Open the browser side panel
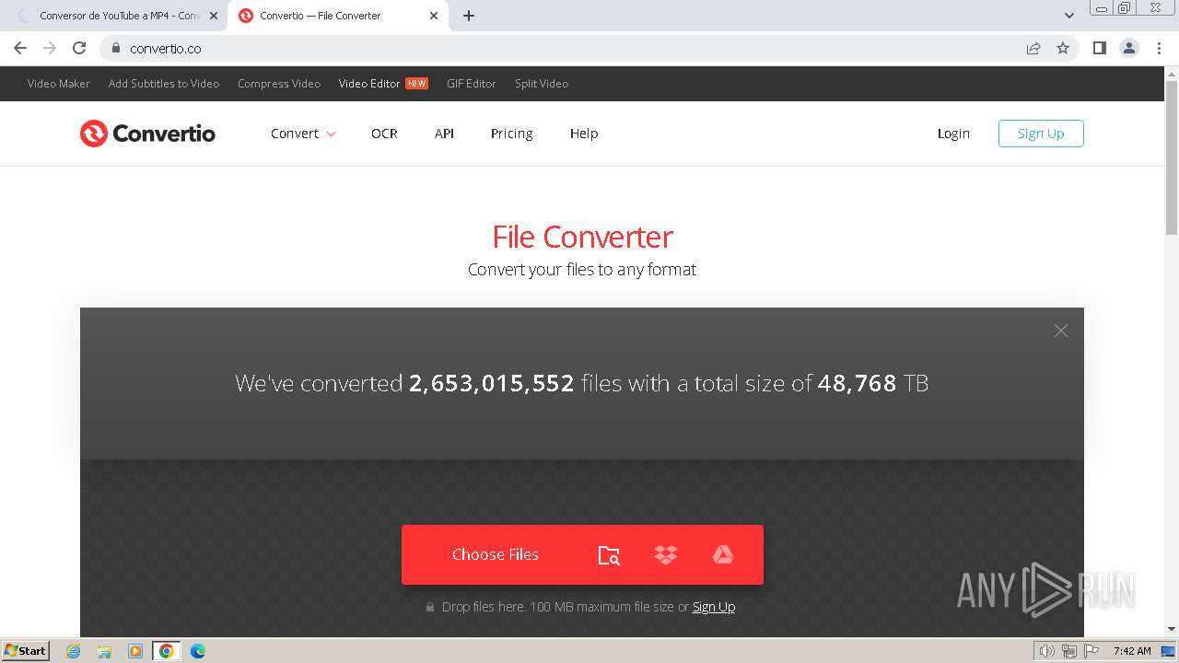1179x663 pixels. pos(1099,48)
